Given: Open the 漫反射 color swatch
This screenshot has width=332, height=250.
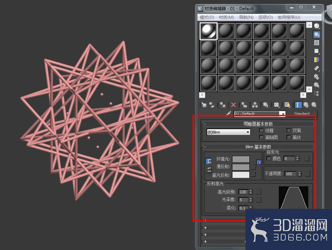Looking at the screenshot, I should 241,167.
